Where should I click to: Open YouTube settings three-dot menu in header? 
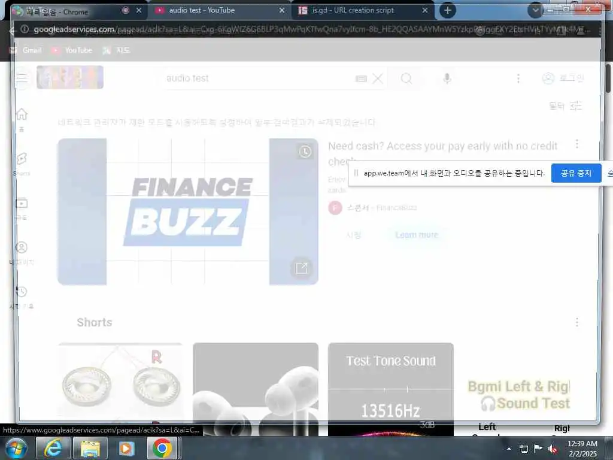click(x=518, y=78)
